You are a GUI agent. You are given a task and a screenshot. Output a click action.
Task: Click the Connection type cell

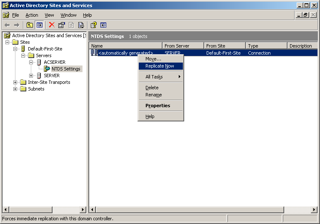(259, 53)
